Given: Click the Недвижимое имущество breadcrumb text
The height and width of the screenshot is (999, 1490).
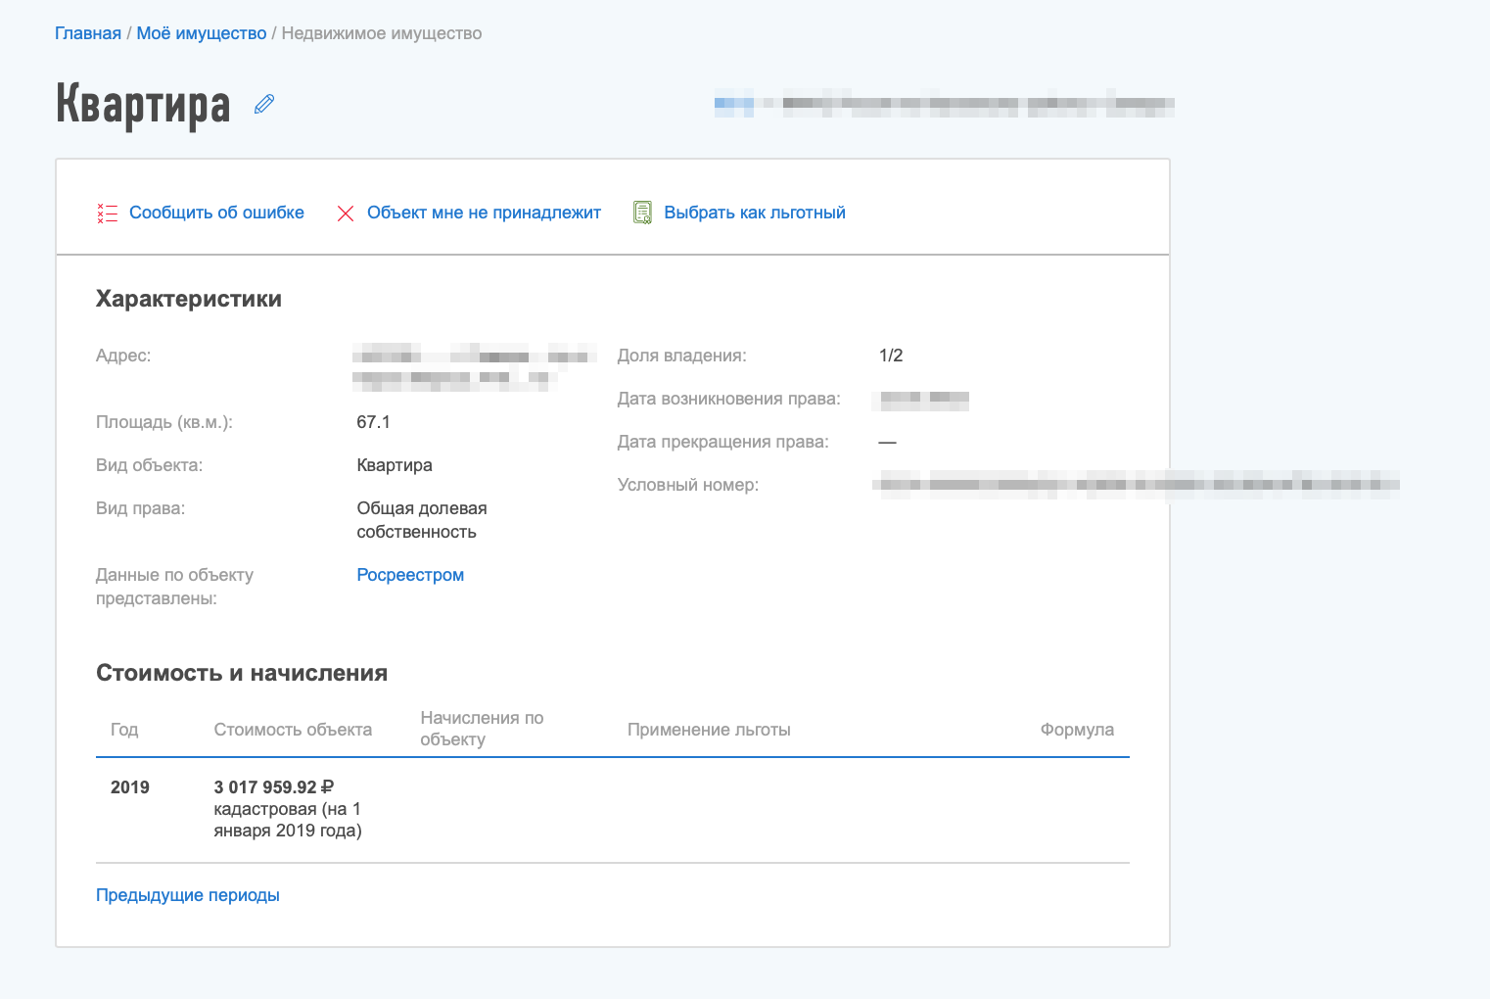Looking at the screenshot, I should point(382,33).
